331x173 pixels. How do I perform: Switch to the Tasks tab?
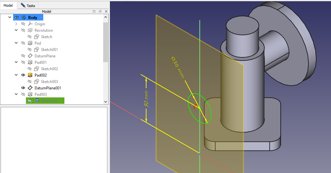tap(28, 5)
